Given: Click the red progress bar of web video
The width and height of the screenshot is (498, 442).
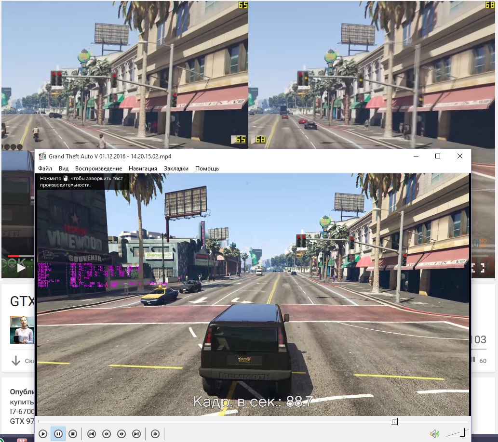Looking at the screenshot, I should point(13,256).
